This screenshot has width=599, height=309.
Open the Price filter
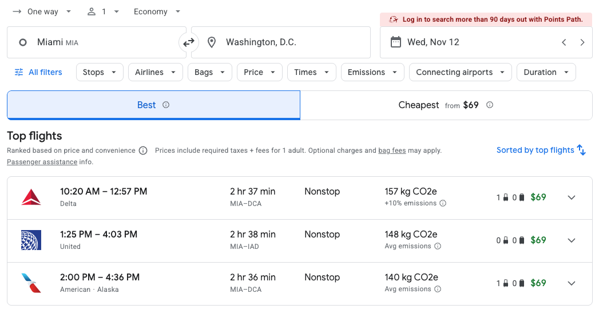tap(260, 72)
